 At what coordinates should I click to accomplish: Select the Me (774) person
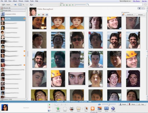pos(13,19)
